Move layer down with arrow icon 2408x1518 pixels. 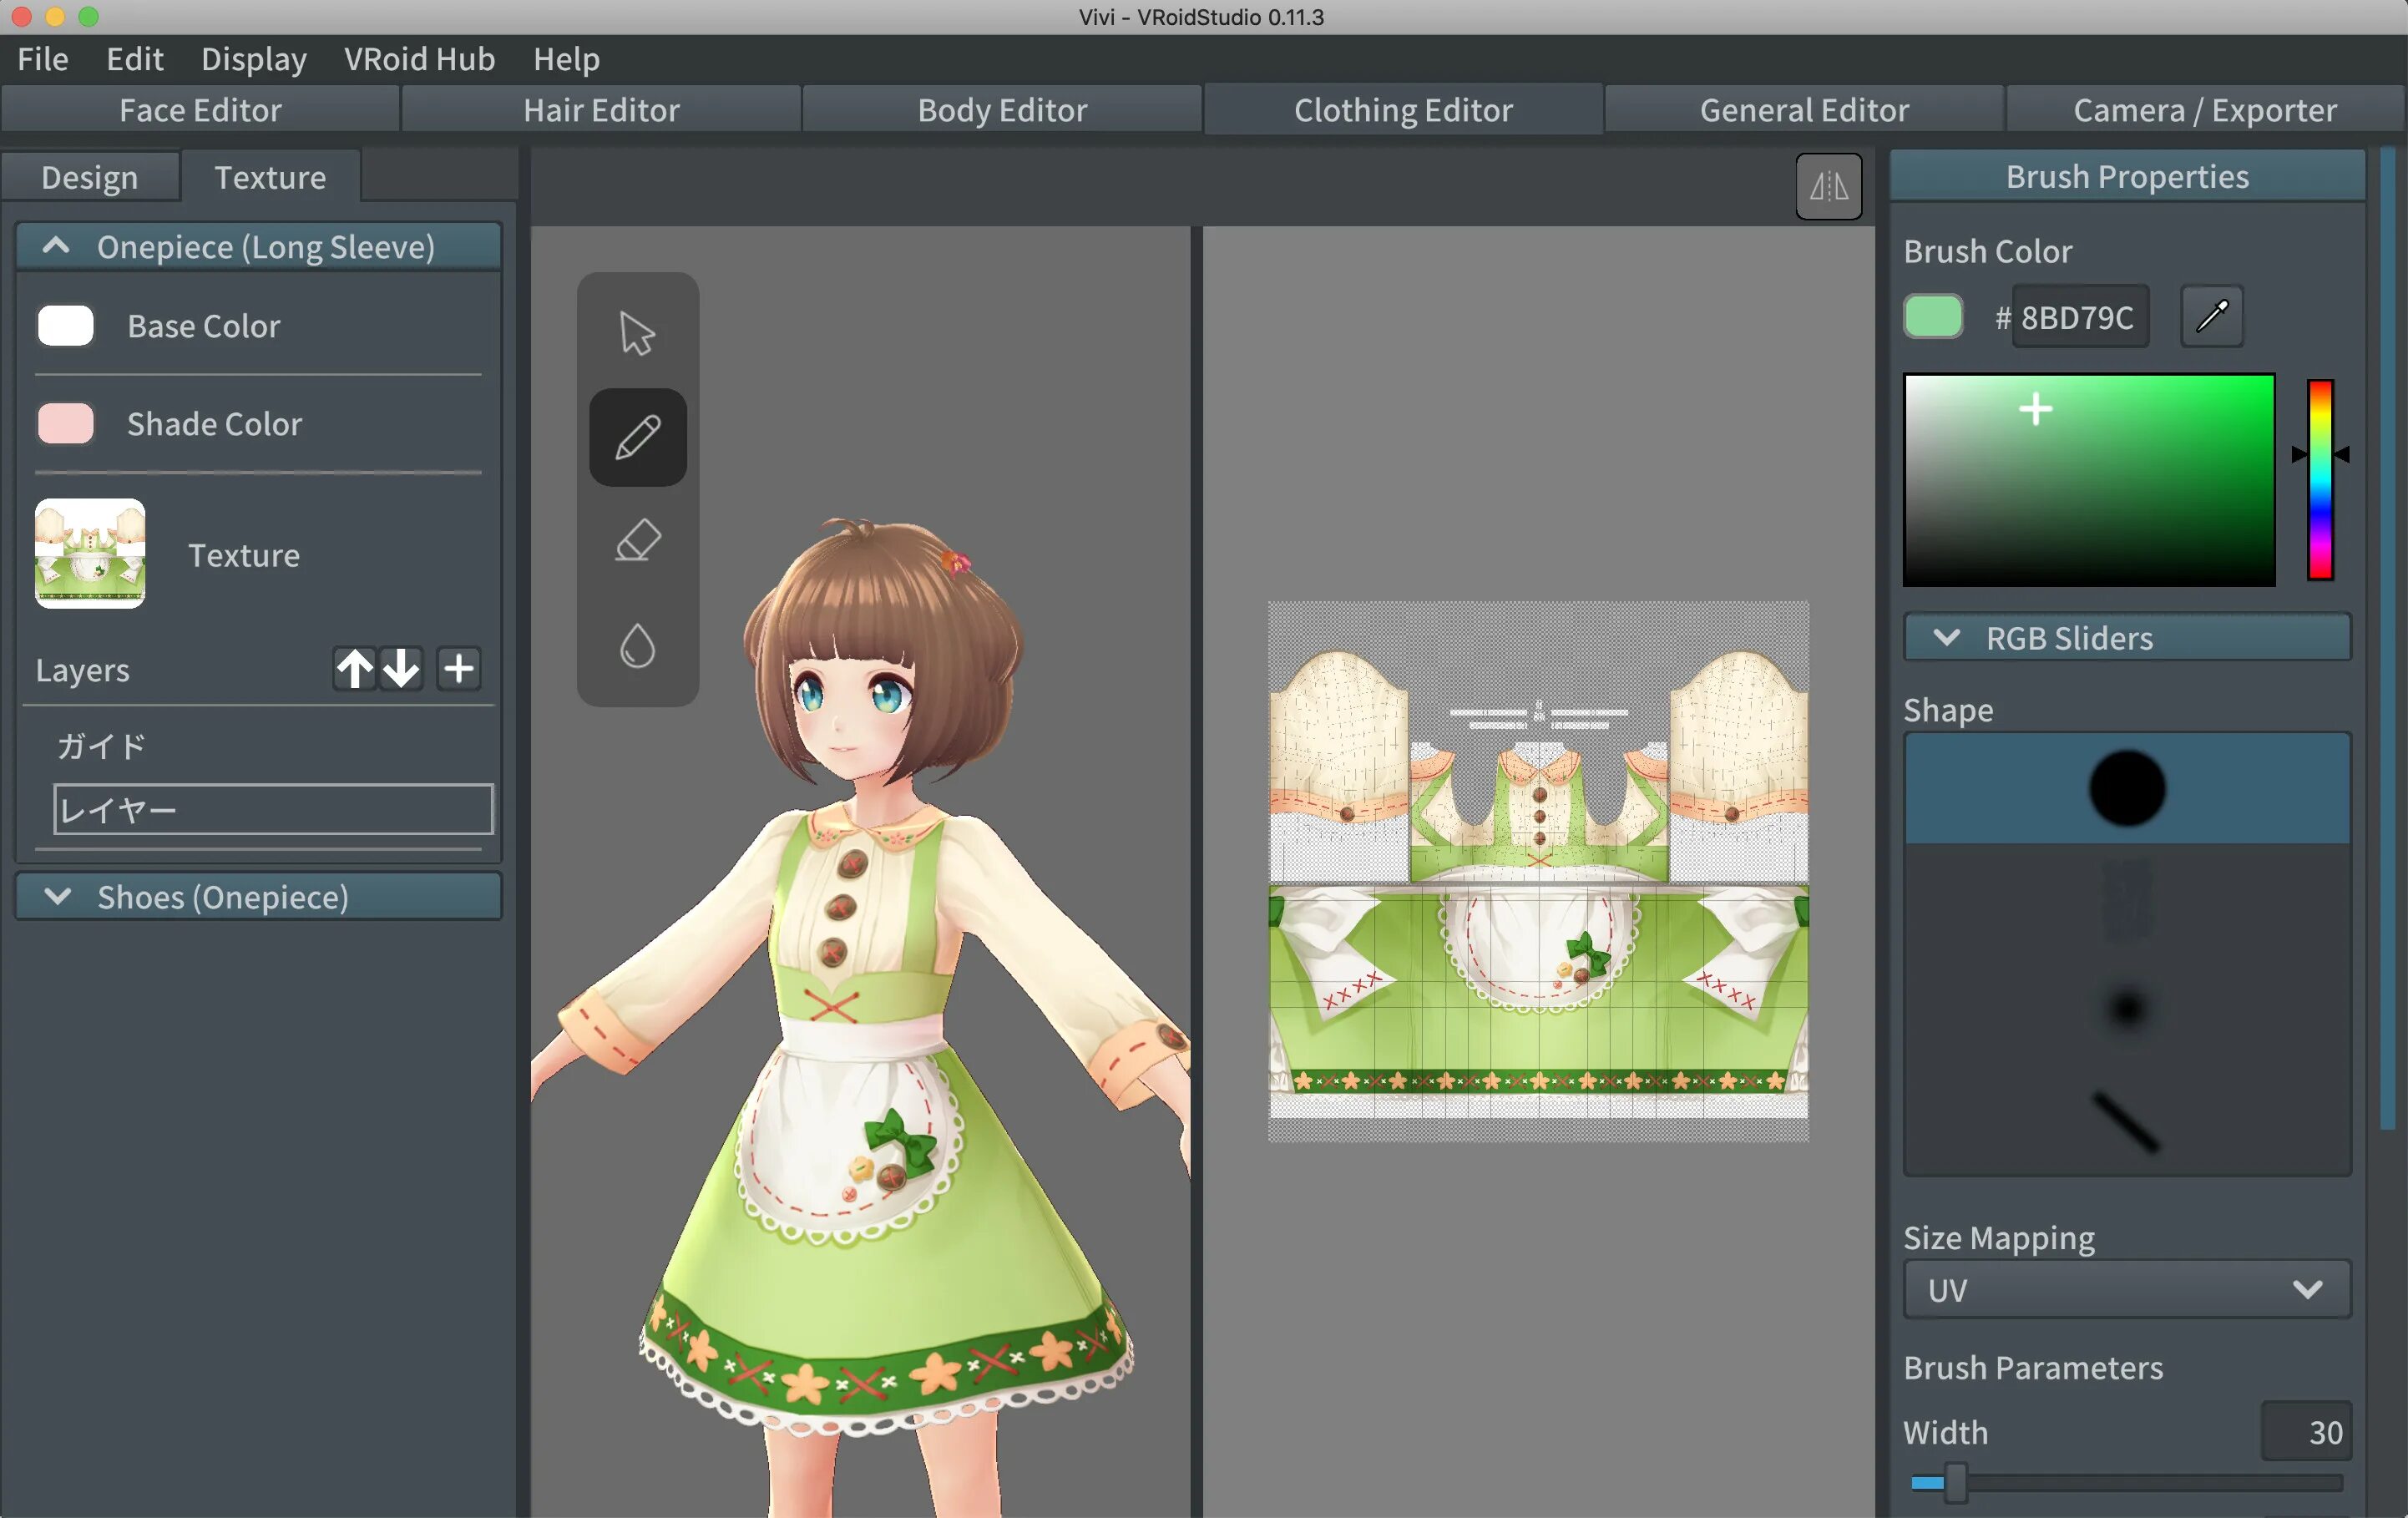[399, 668]
